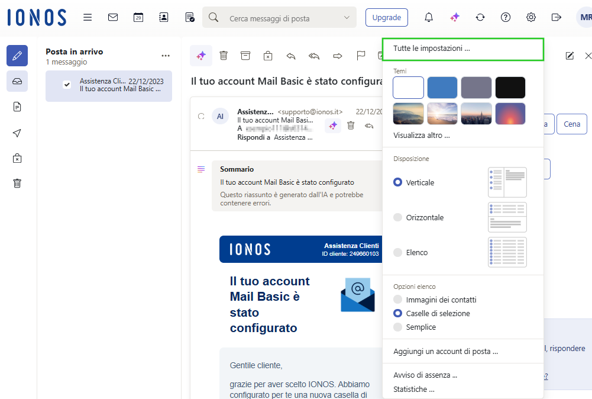This screenshot has width=592, height=399.
Task: Open Tutte le impostazioni menu entry
Action: [x=432, y=49]
